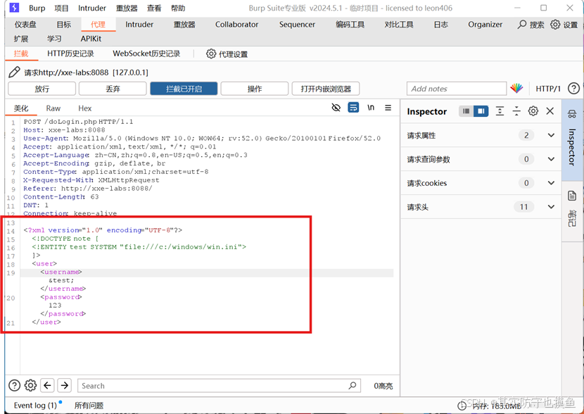The width and height of the screenshot is (584, 414).
Task: Open 代理设置 gear icon
Action: coord(211,54)
